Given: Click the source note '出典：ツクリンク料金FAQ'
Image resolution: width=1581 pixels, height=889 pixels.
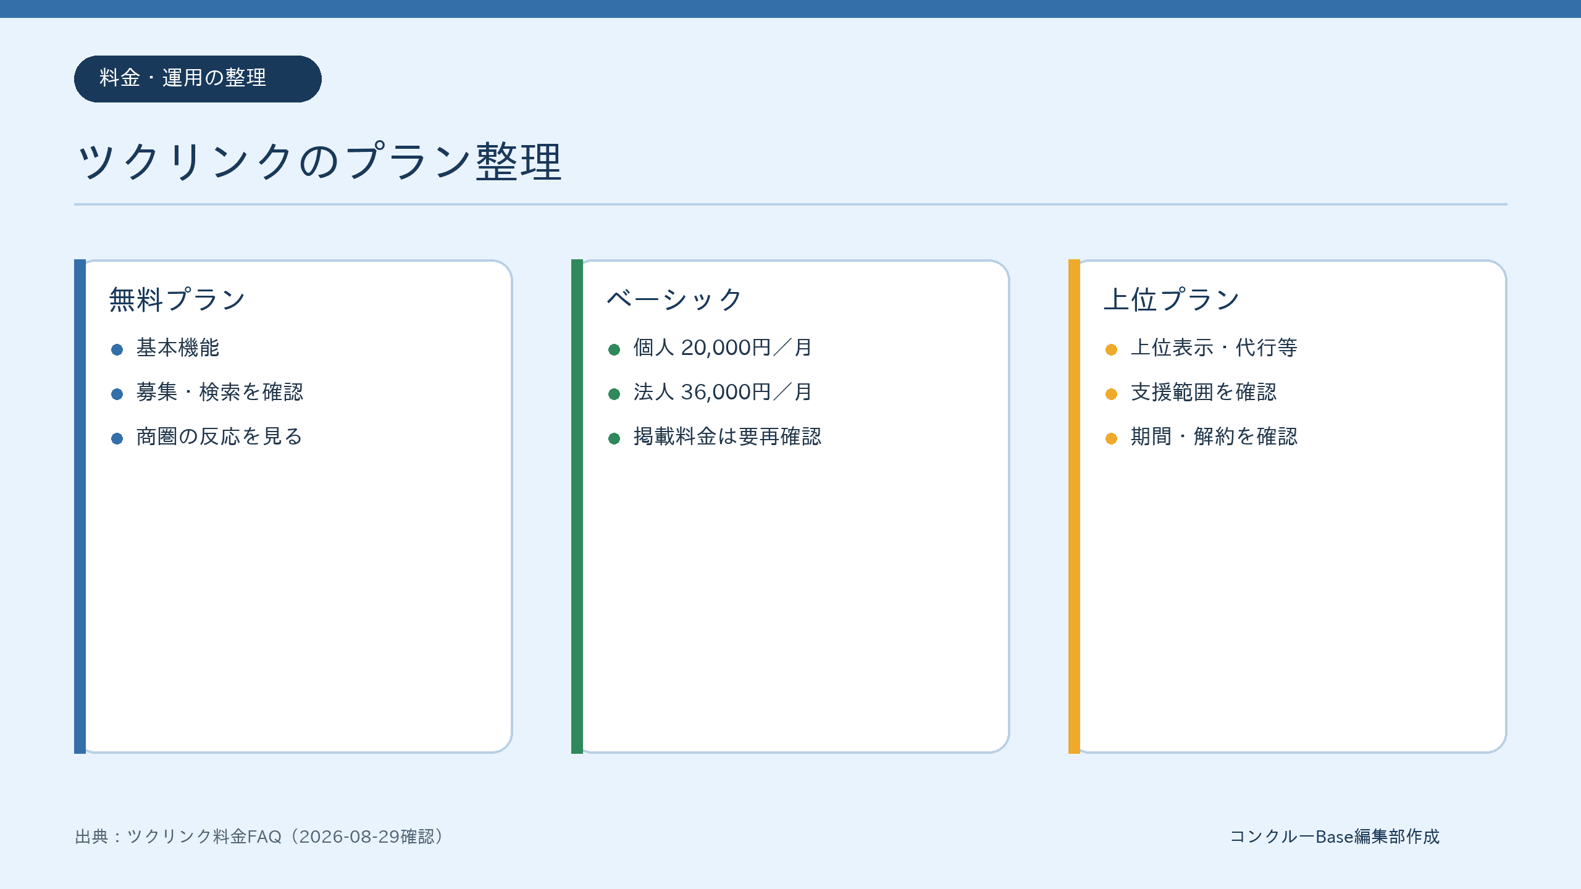Looking at the screenshot, I should (x=179, y=837).
